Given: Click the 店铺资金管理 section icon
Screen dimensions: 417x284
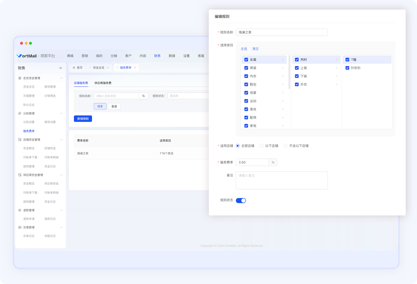Looking at the screenshot, I should coord(20,140).
